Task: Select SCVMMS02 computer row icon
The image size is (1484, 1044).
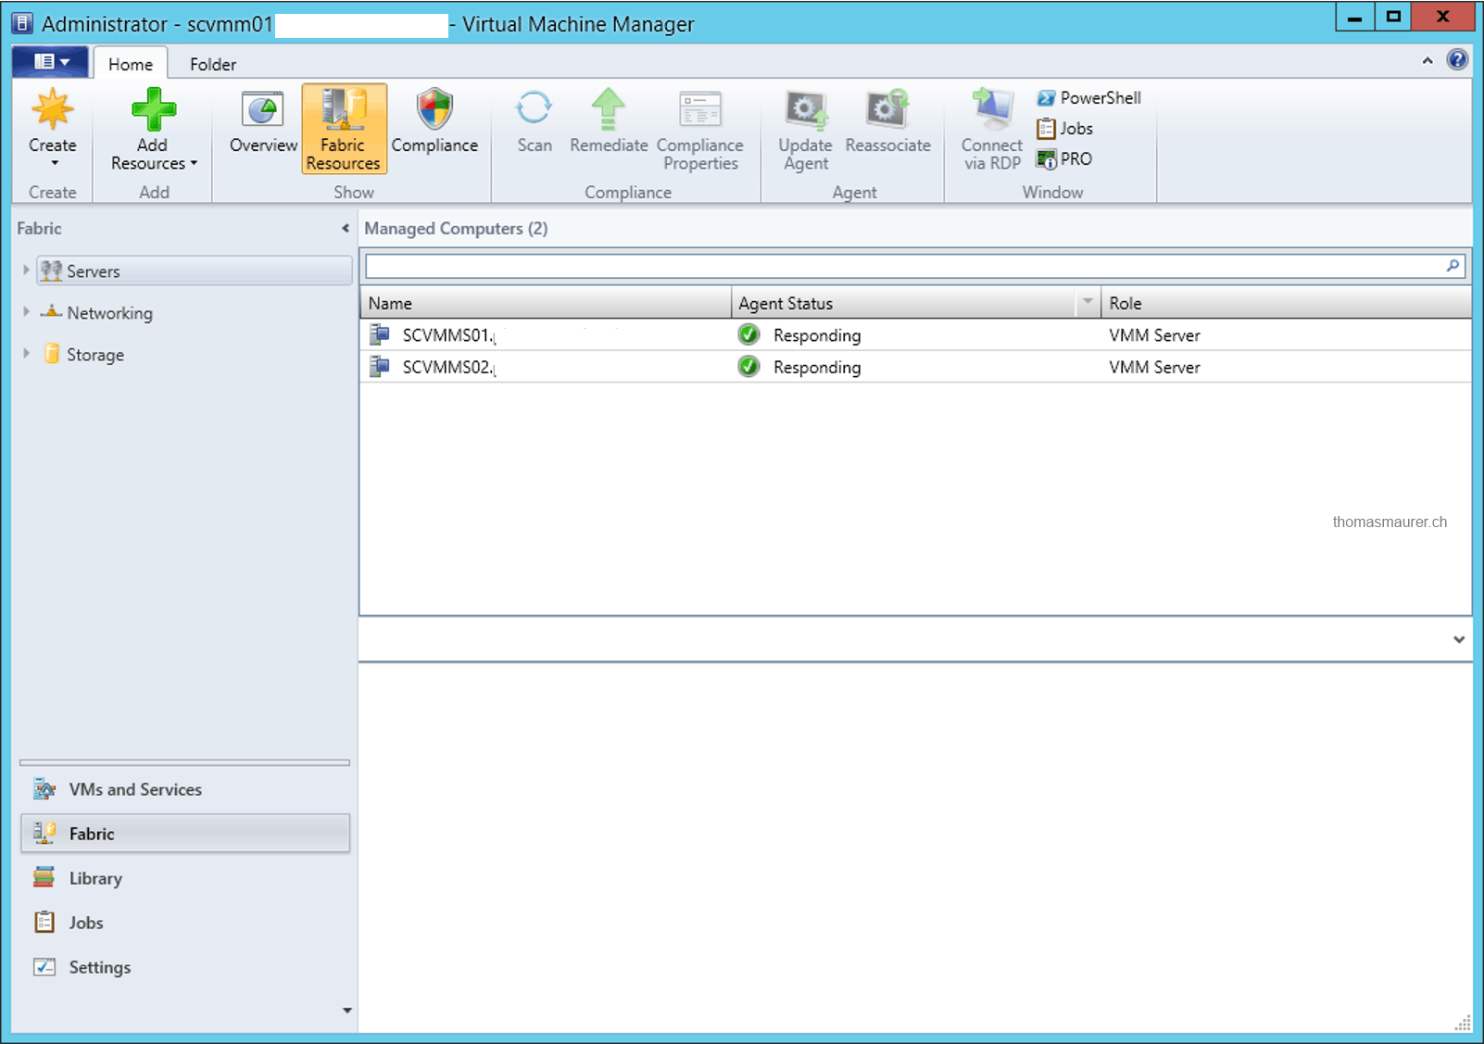Action: coord(379,367)
